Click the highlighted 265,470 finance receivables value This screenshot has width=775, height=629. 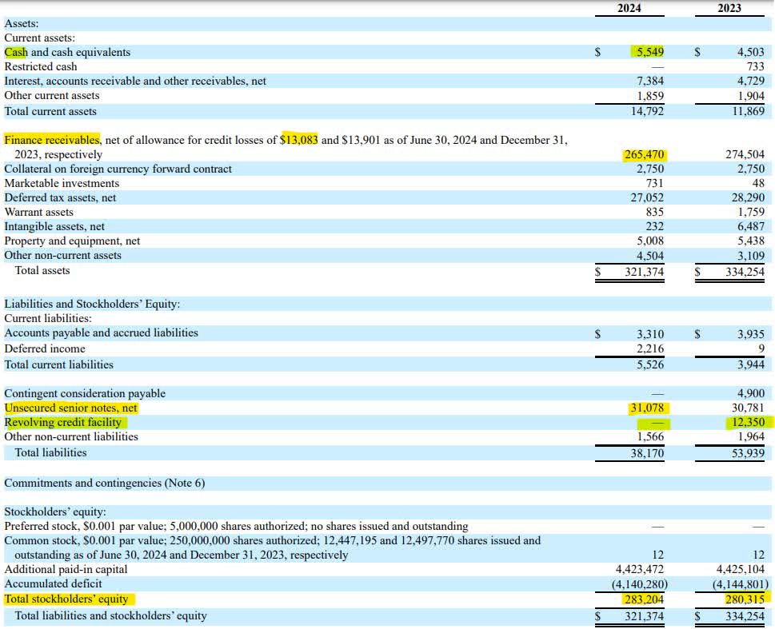pyautogui.click(x=646, y=154)
